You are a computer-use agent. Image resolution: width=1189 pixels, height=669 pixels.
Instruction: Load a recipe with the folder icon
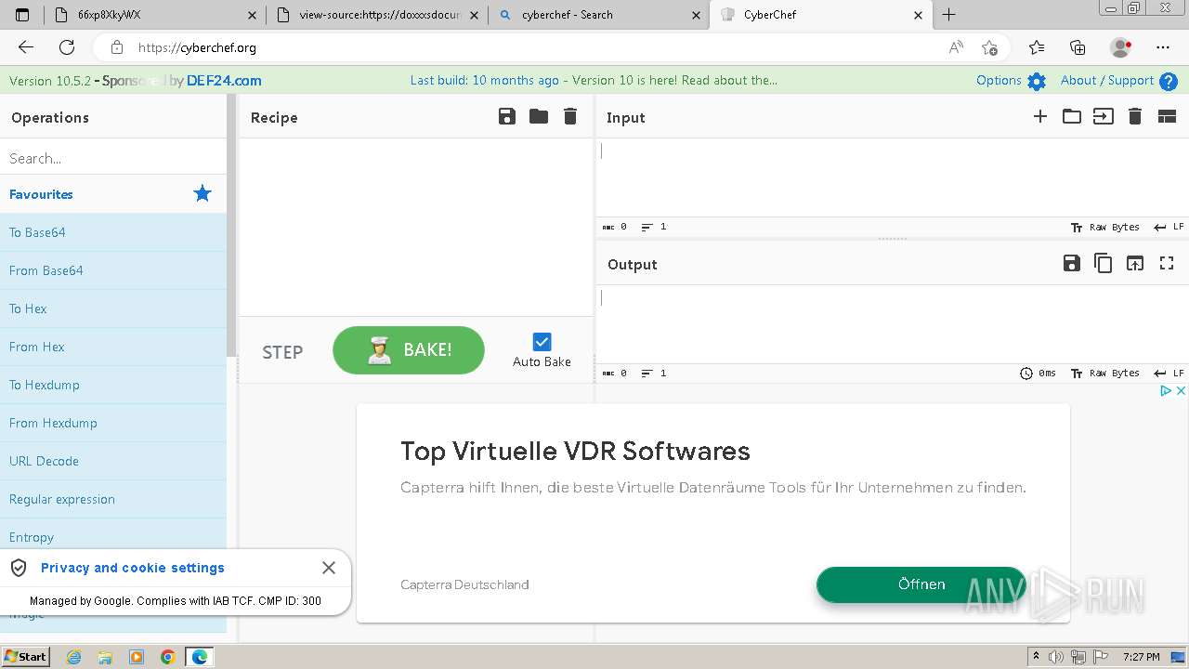[539, 116]
